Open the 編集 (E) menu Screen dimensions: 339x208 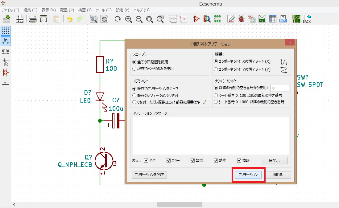(x=30, y=10)
